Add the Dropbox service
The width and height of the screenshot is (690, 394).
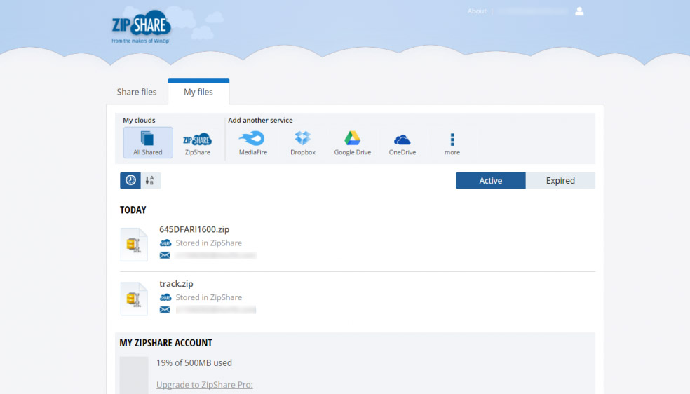[x=303, y=143]
